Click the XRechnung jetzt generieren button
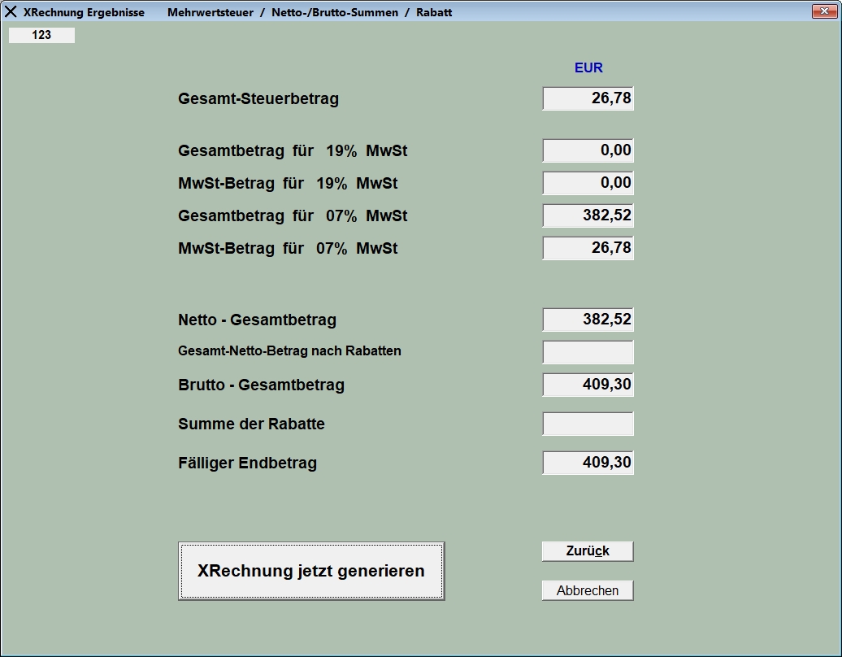 (x=311, y=571)
